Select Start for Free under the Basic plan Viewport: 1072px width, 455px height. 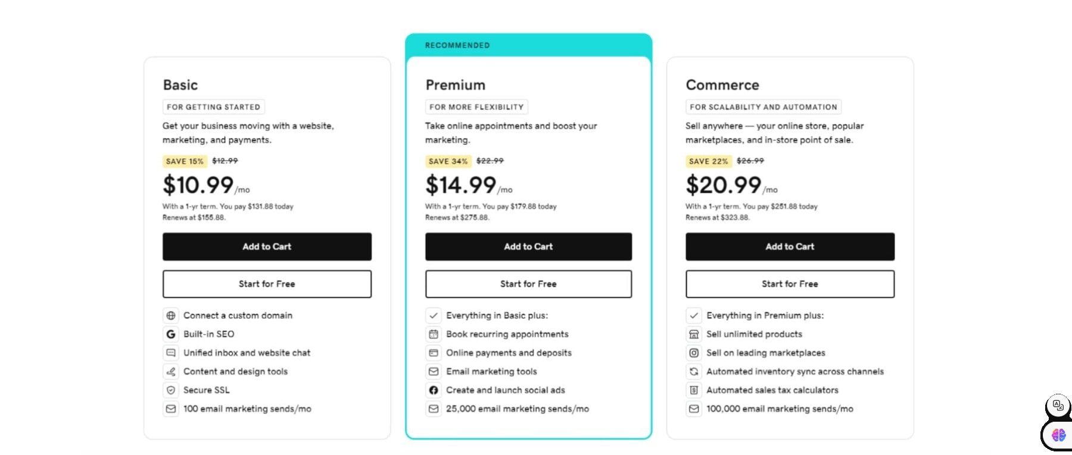click(266, 284)
